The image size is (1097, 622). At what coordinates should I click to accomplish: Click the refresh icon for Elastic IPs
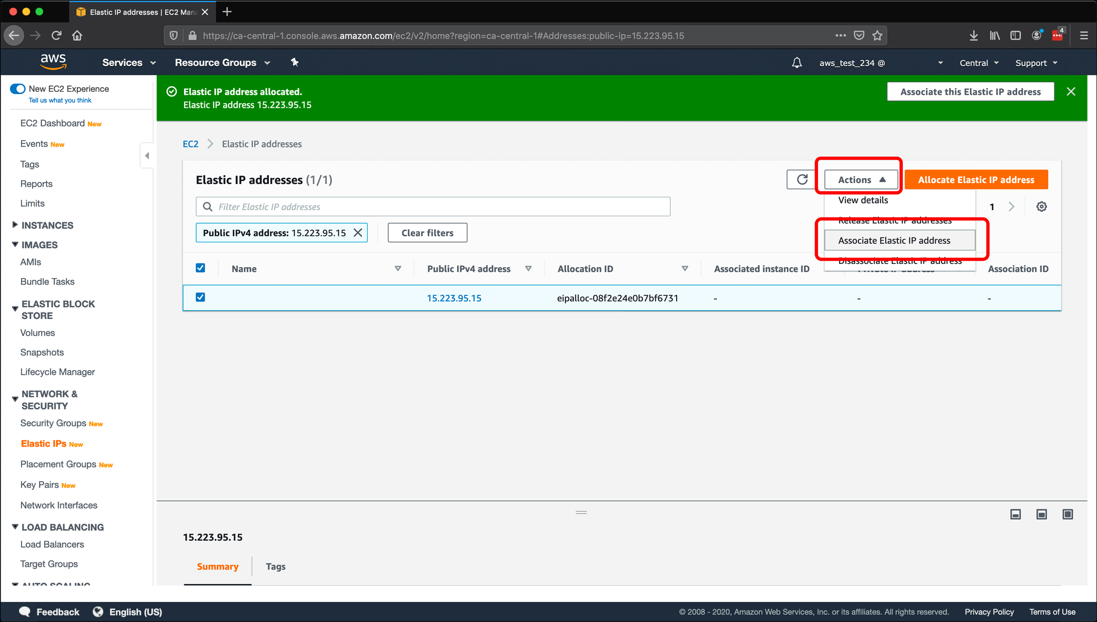pos(801,180)
